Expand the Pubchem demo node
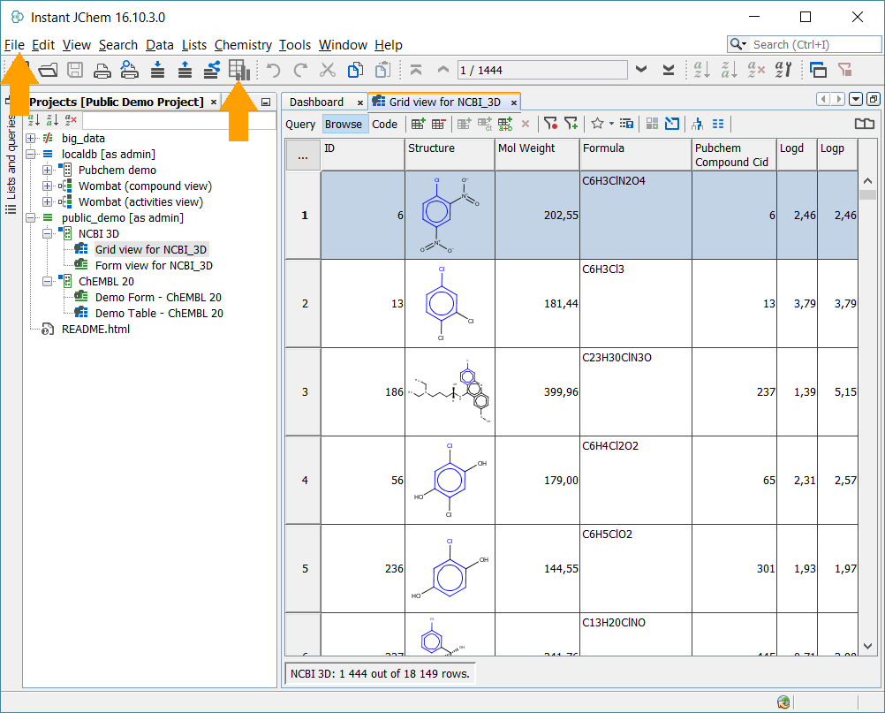 (48, 171)
